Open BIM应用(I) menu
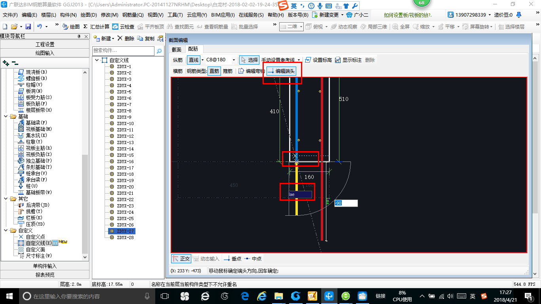 (x=223, y=15)
